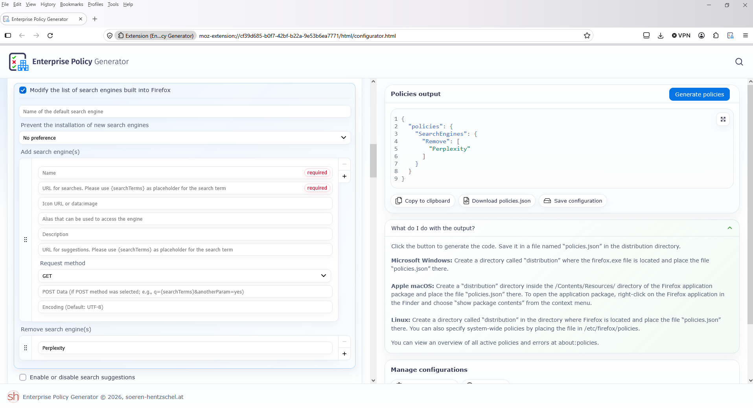Image resolution: width=753 pixels, height=408 pixels.
Task: Click the Generate policies button
Action: click(x=699, y=94)
